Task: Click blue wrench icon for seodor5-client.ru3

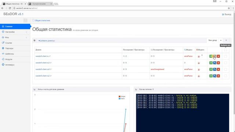Action: click(214, 63)
